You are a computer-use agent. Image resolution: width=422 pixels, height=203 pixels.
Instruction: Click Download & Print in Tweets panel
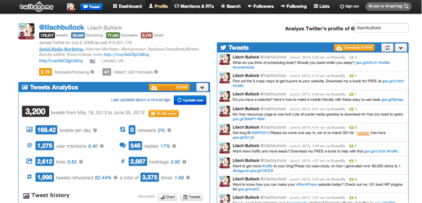pyautogui.click(x=354, y=48)
